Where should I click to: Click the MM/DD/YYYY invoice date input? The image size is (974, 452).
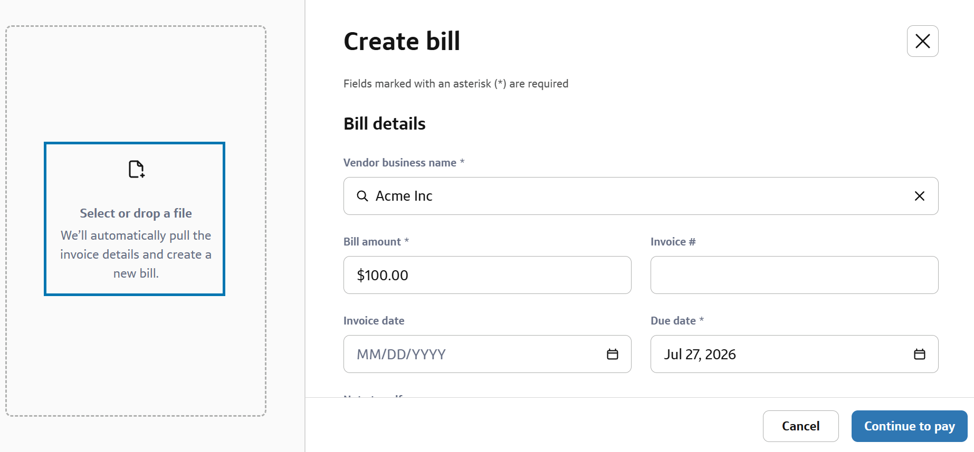pyautogui.click(x=487, y=354)
